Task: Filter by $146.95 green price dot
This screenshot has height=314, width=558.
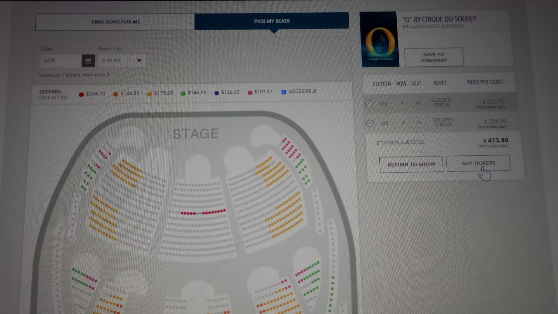Action: 183,93
